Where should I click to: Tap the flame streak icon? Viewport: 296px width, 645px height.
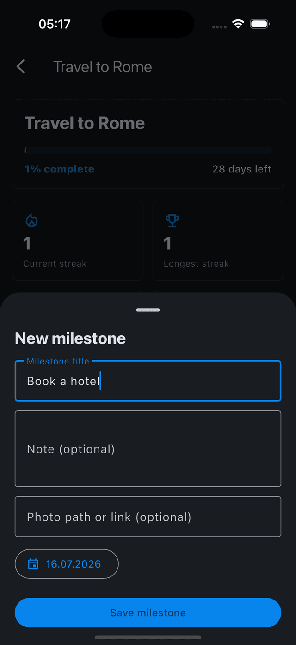(31, 221)
